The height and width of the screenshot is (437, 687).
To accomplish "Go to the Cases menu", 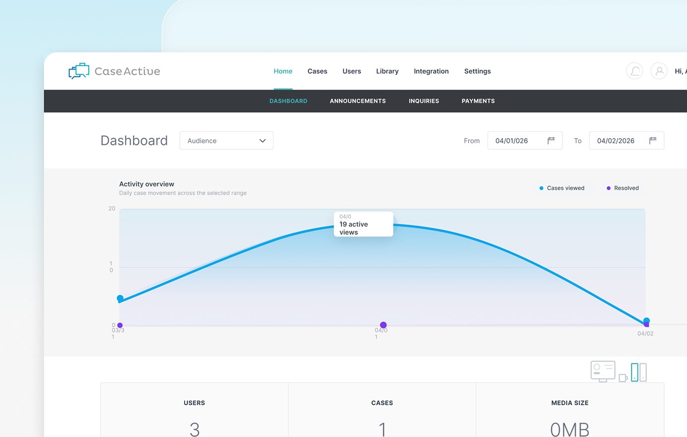I will tap(317, 71).
